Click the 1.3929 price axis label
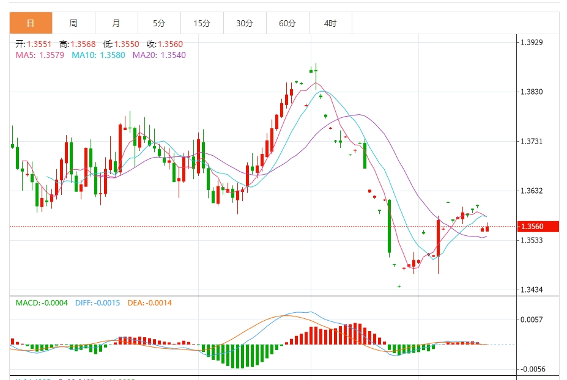Image resolution: width=567 pixels, height=380 pixels. pyautogui.click(x=531, y=42)
